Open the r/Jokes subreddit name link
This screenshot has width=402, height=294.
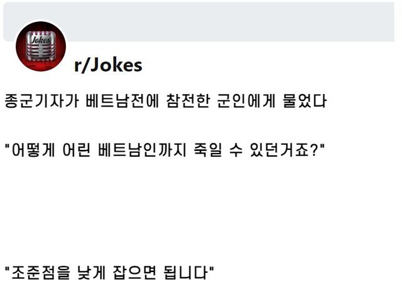pyautogui.click(x=108, y=65)
